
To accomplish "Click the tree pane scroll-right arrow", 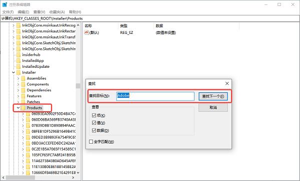I will (x=73, y=178).
